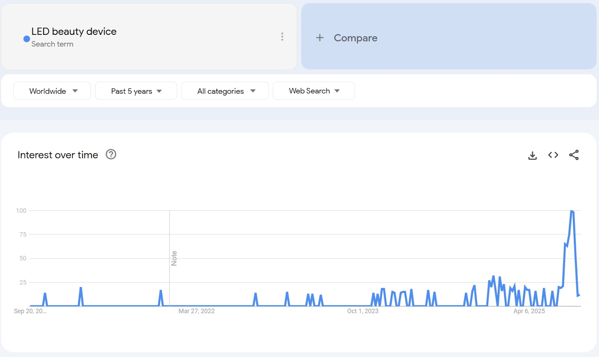Open help for Interest over time
This screenshot has height=357, width=599.
111,154
